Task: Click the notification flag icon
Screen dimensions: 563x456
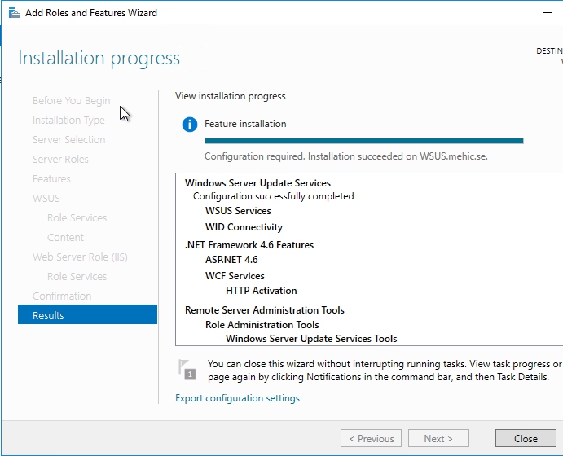Action: pyautogui.click(x=187, y=369)
